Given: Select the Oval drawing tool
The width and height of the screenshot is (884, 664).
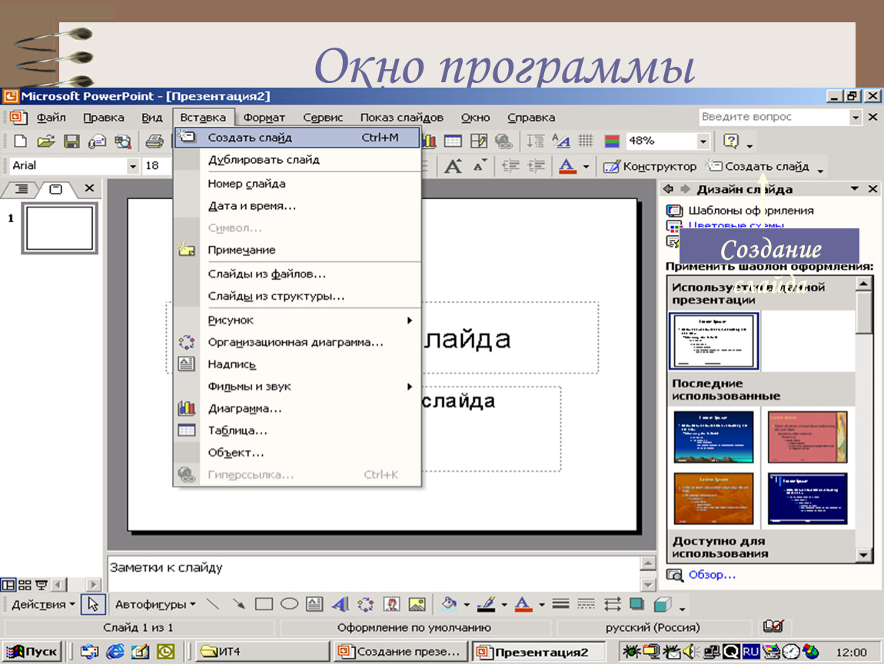Looking at the screenshot, I should [x=289, y=604].
